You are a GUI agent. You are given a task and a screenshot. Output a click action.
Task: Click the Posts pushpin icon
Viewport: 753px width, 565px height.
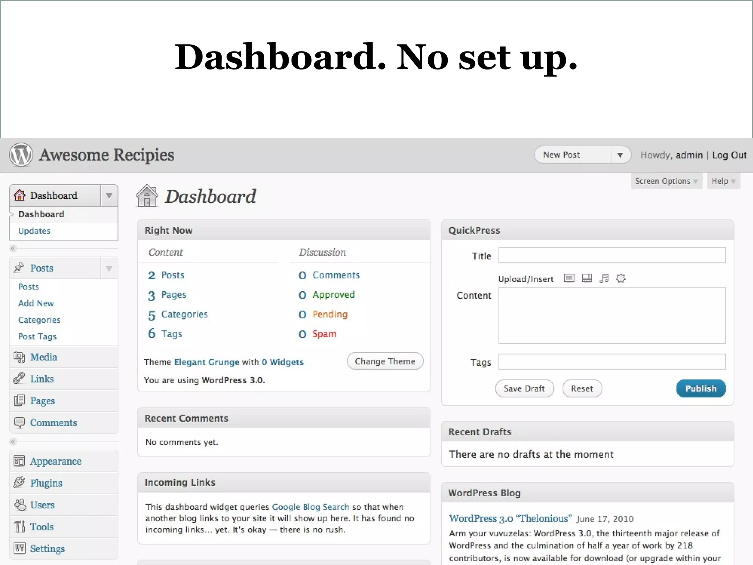[x=19, y=267]
